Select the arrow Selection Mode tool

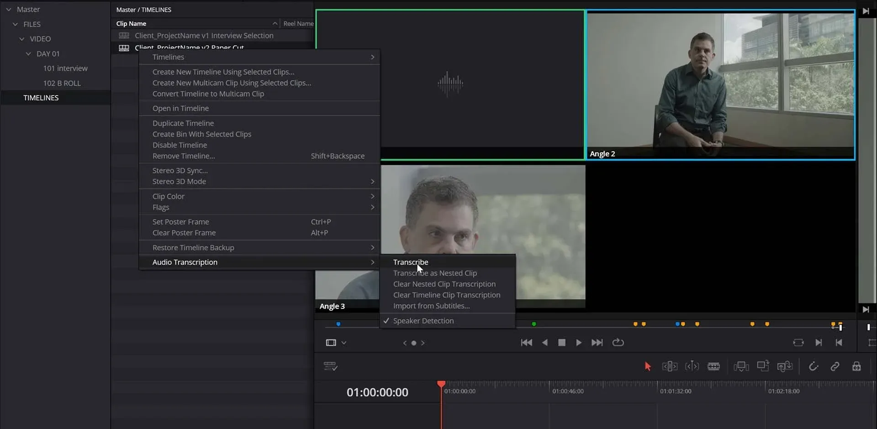pos(647,366)
